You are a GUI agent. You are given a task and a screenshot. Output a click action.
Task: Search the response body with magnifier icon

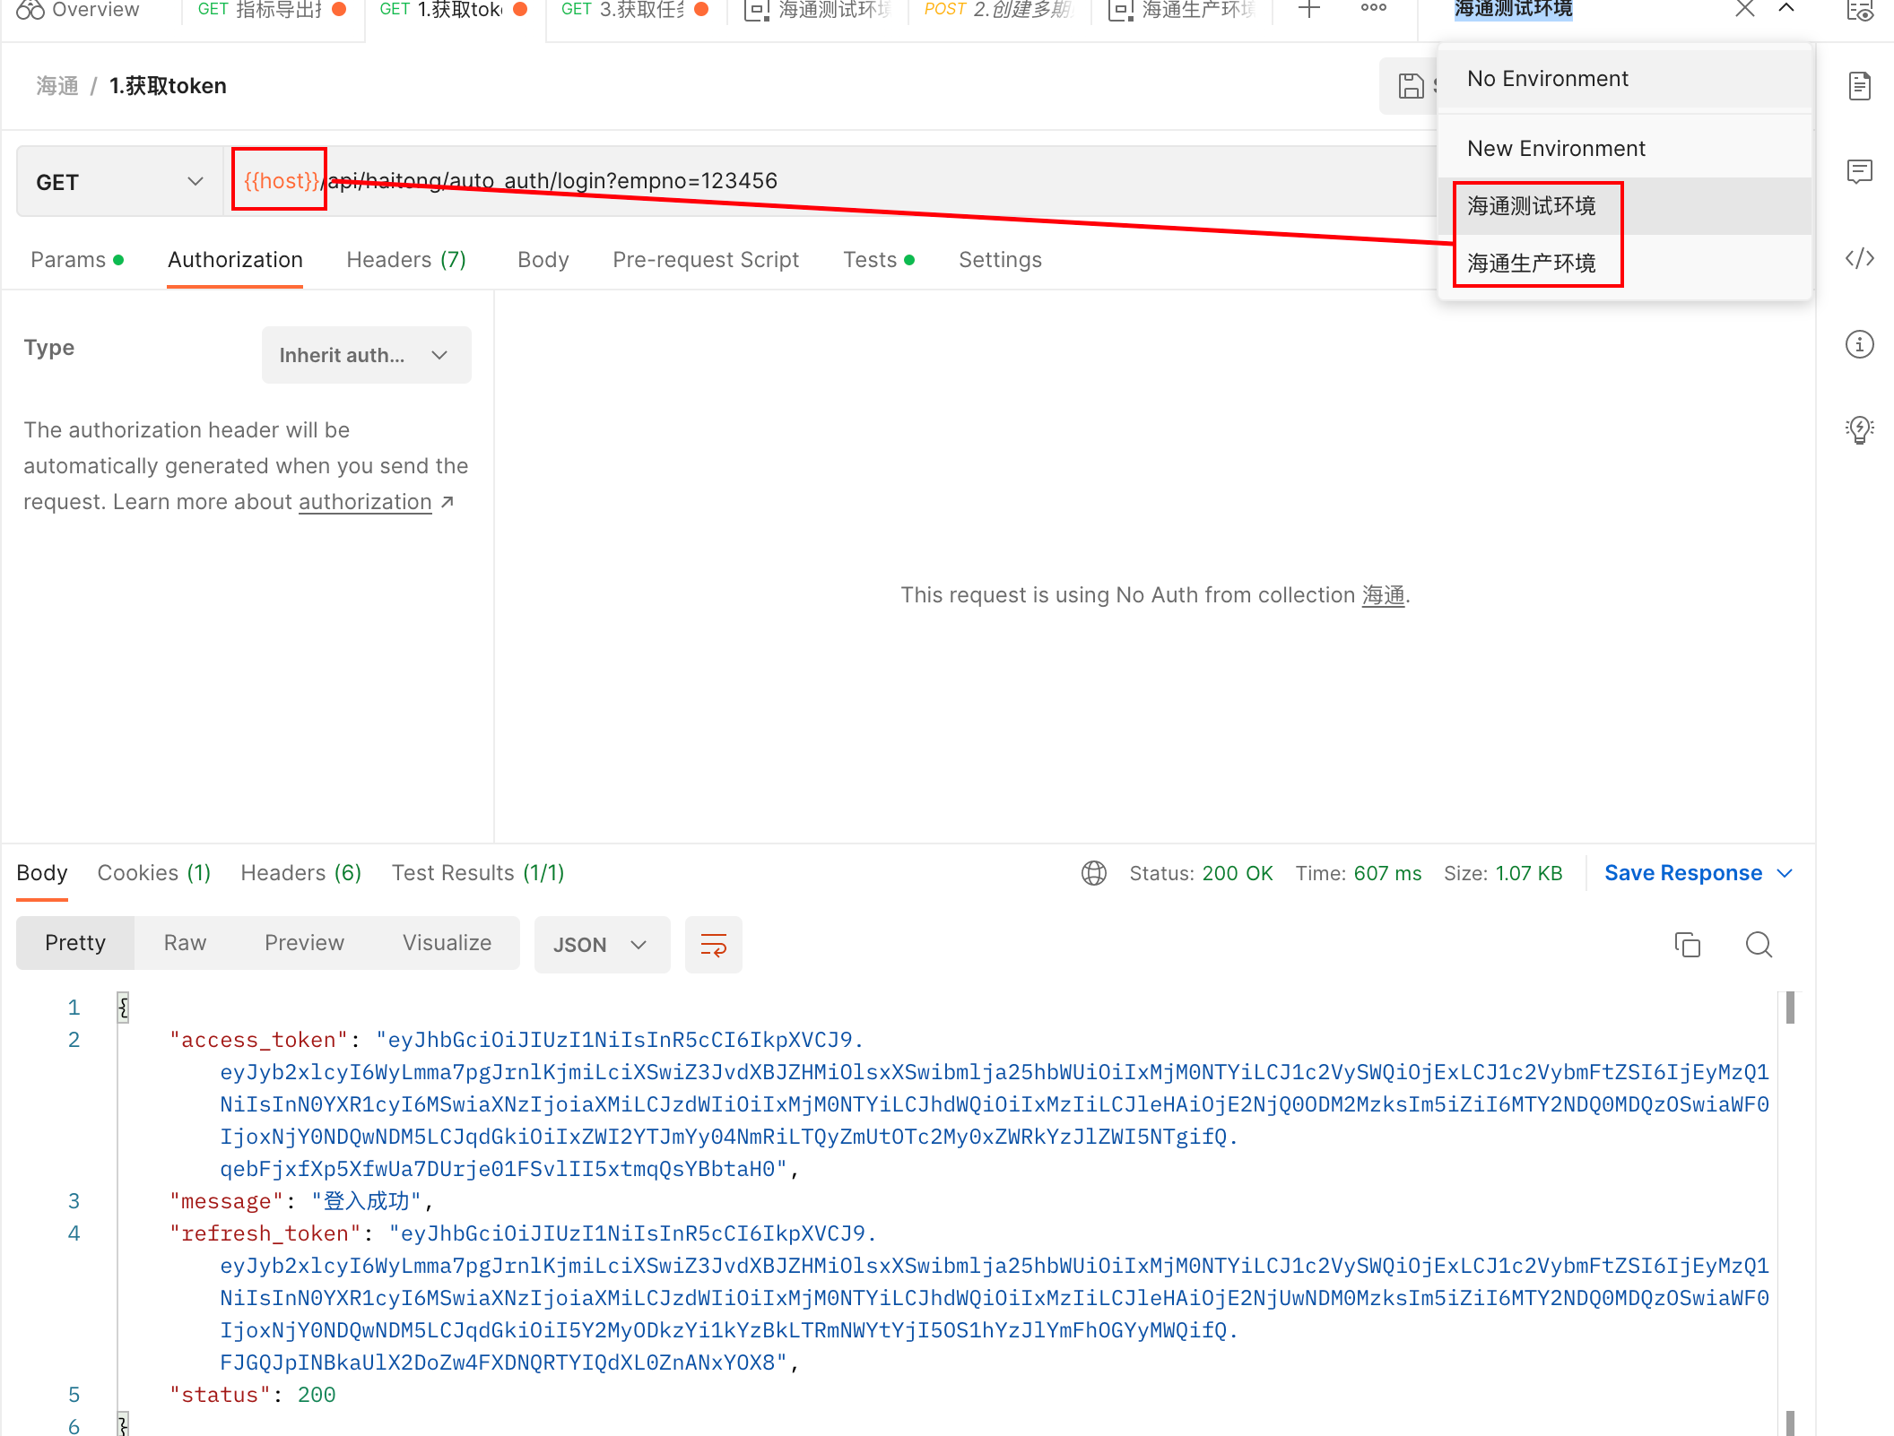coord(1759,945)
